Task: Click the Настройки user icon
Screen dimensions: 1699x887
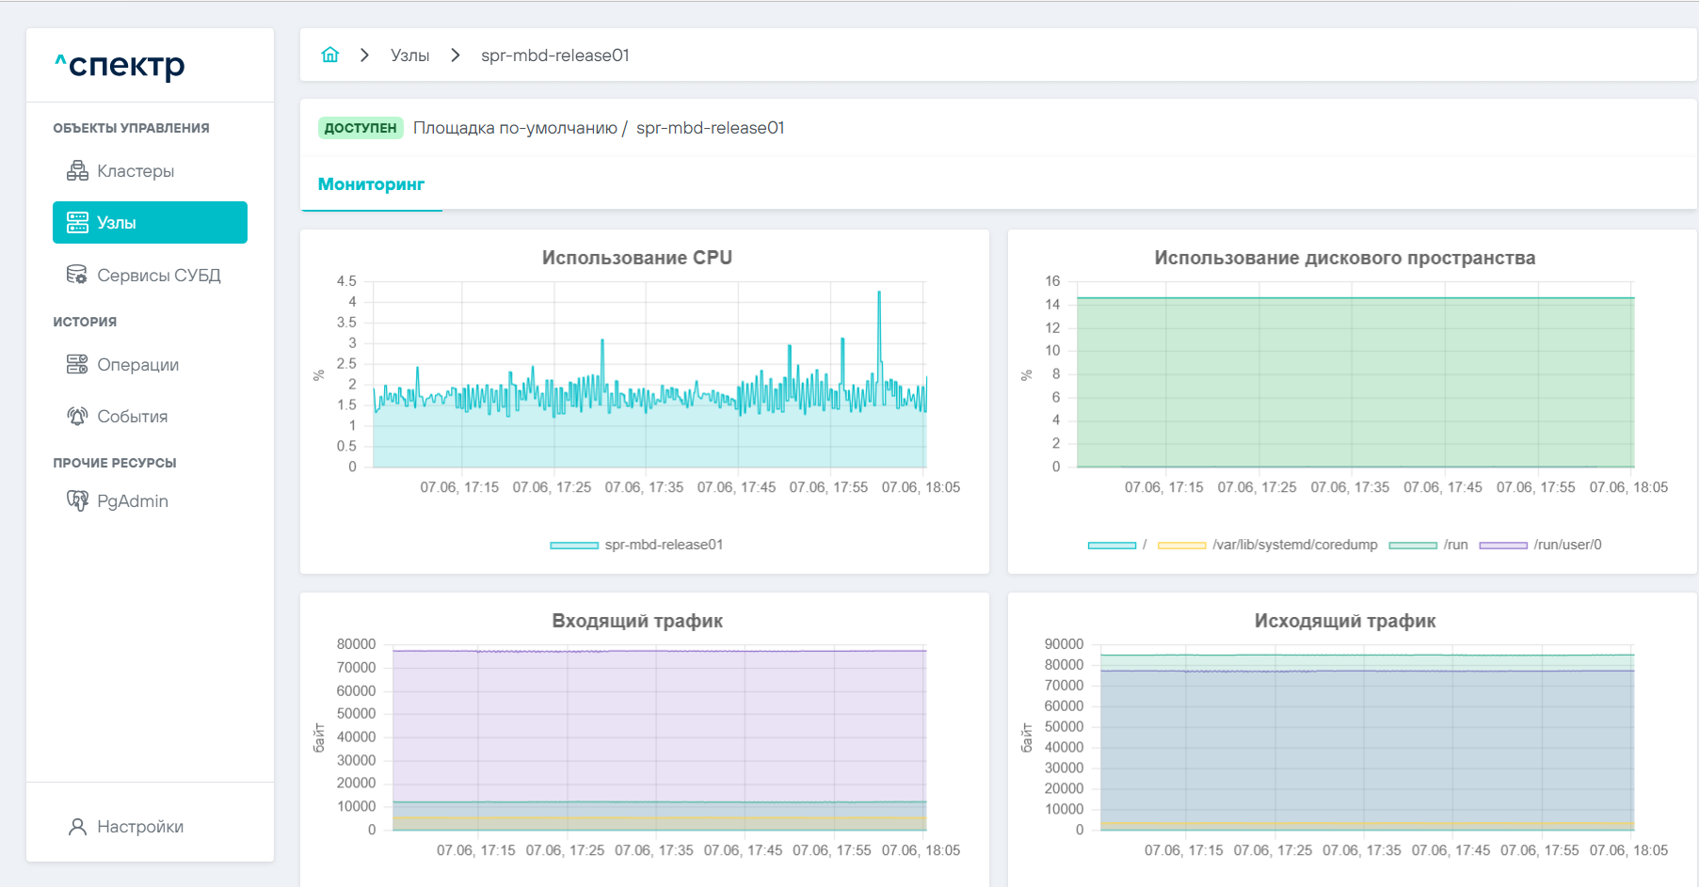Action: (77, 826)
